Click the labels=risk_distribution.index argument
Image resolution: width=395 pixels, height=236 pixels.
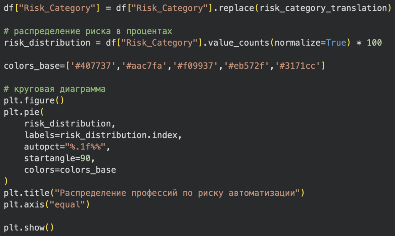103,135
